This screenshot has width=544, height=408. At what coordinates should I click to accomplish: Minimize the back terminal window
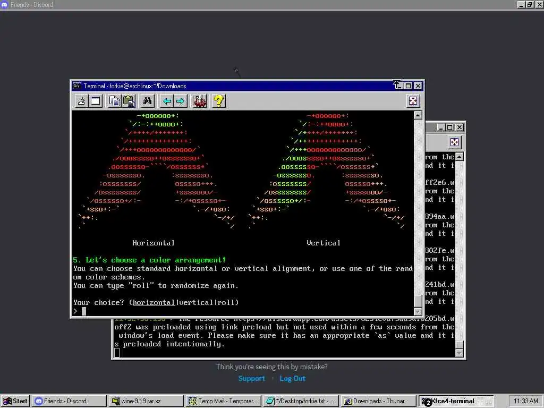(x=440, y=127)
